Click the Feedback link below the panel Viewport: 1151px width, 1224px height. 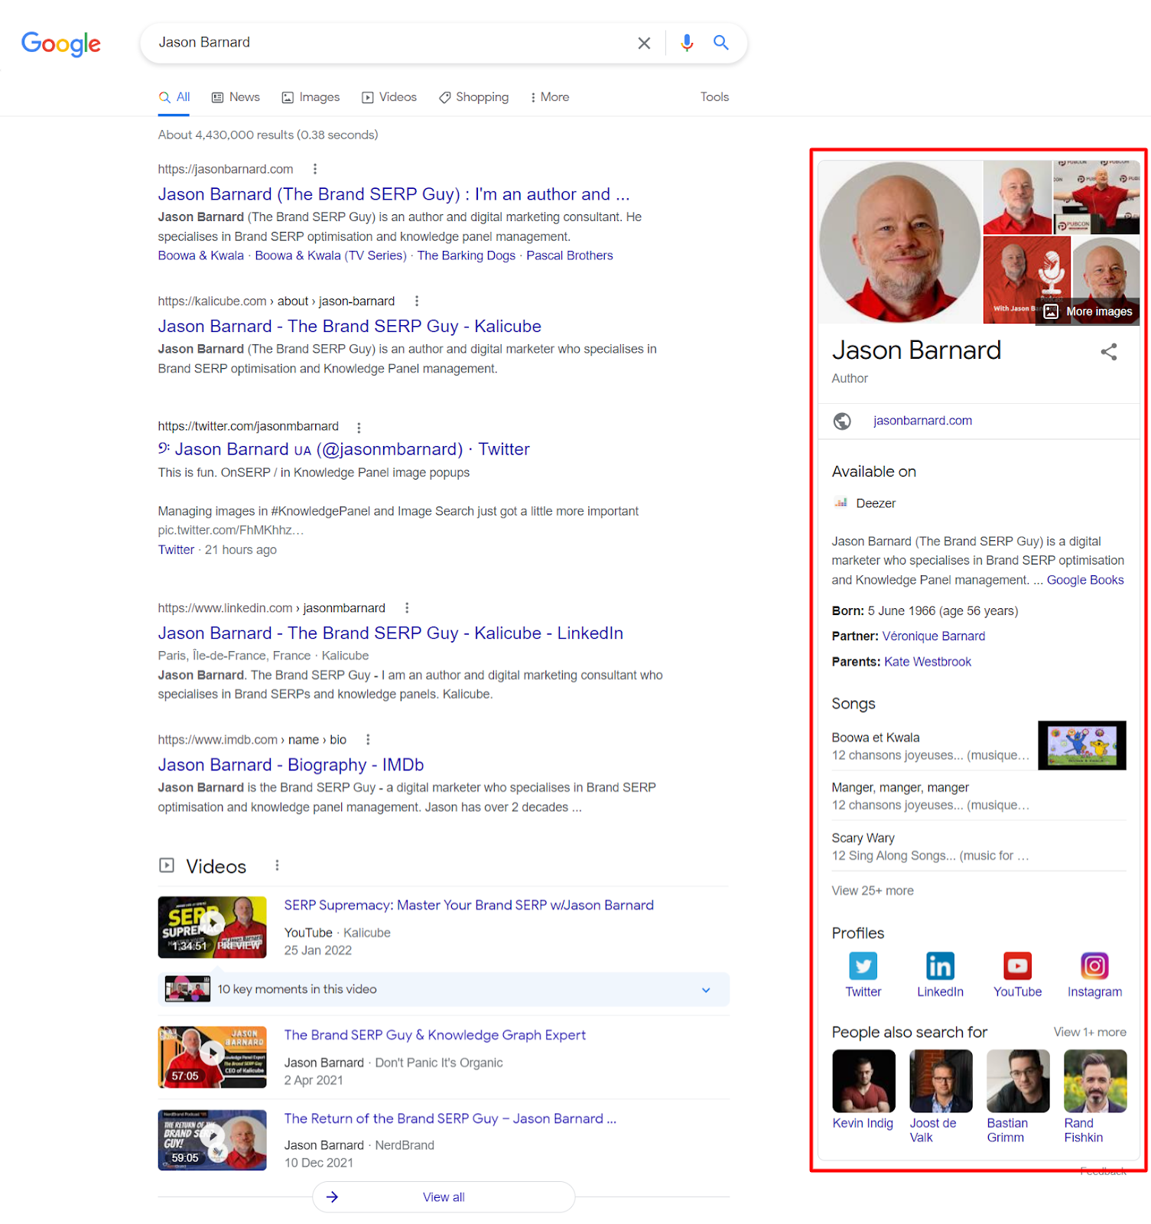click(x=1103, y=1171)
